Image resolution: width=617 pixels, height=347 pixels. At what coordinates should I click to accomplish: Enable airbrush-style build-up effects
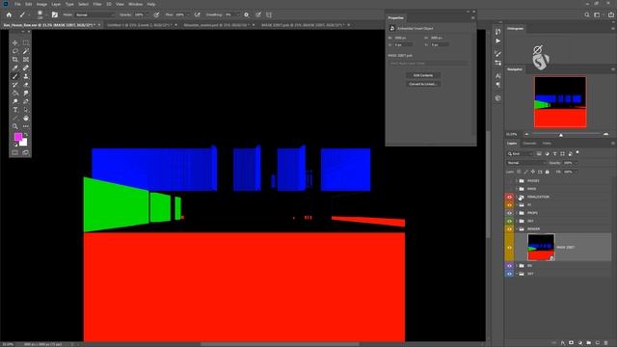pos(197,14)
